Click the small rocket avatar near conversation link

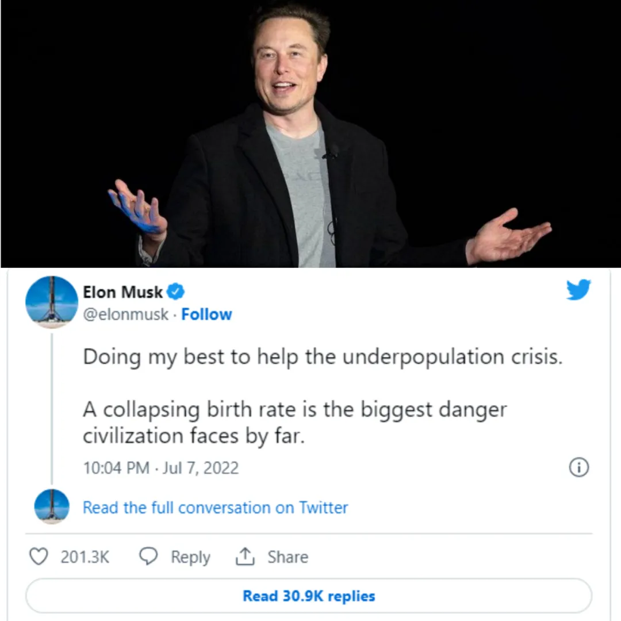(52, 507)
